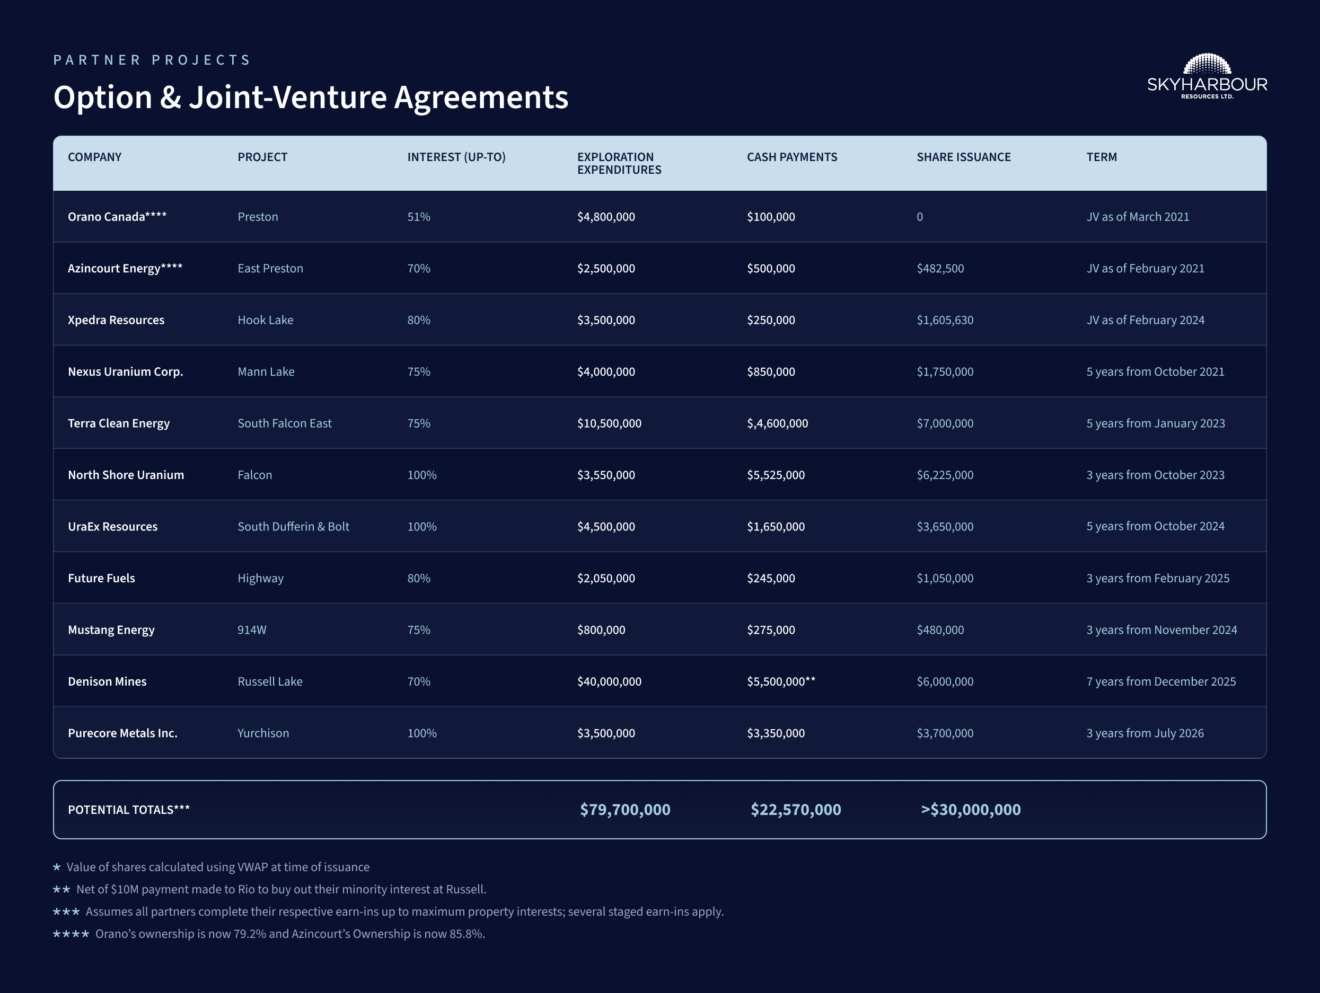Click the $79,700,000 total value
1320x993 pixels.
[x=625, y=809]
